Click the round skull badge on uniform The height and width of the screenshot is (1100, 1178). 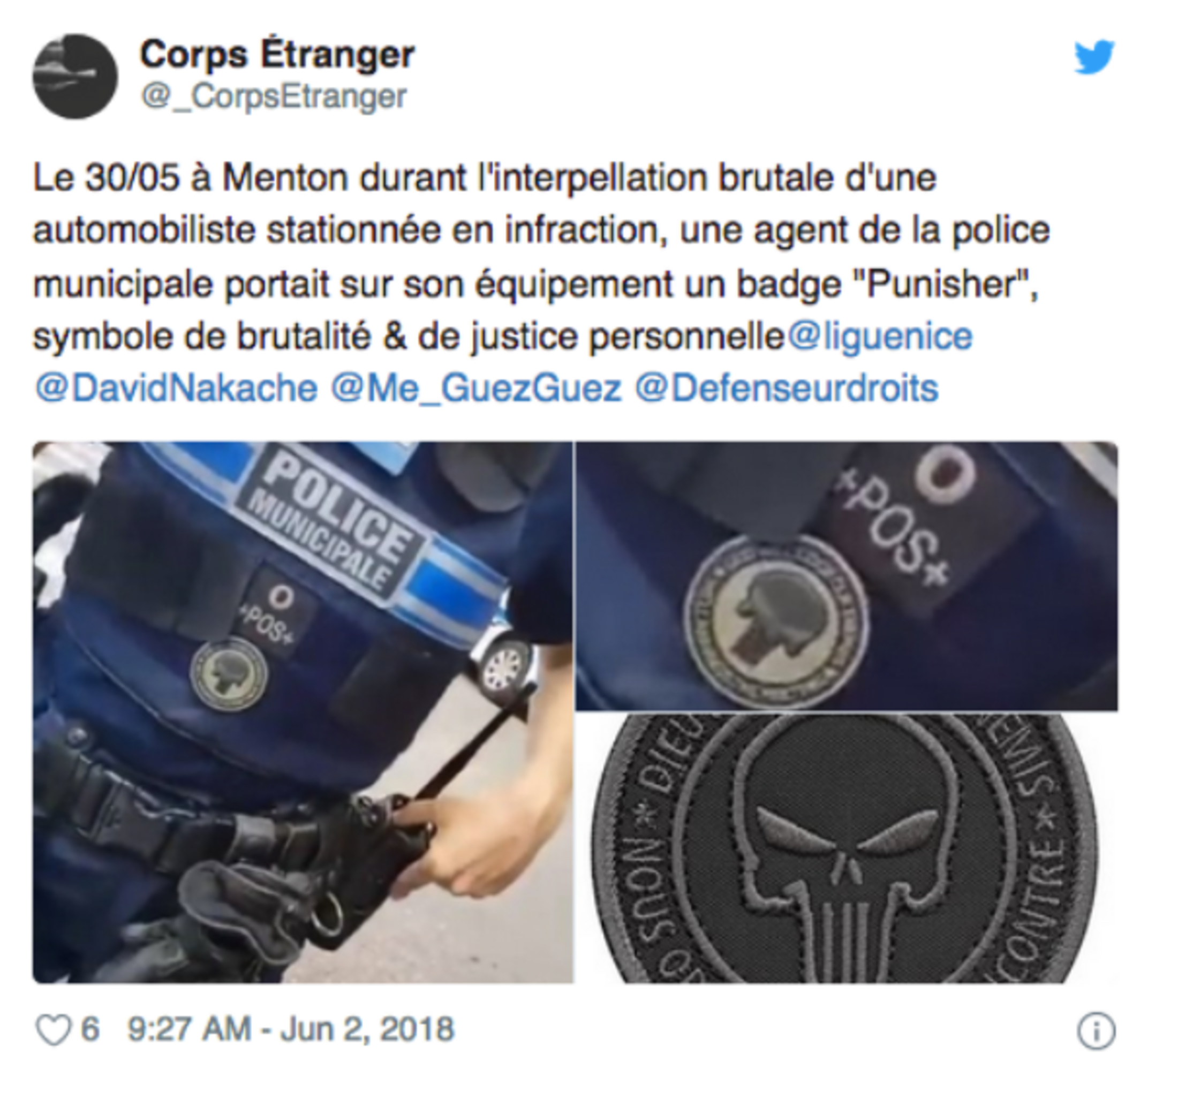click(228, 674)
